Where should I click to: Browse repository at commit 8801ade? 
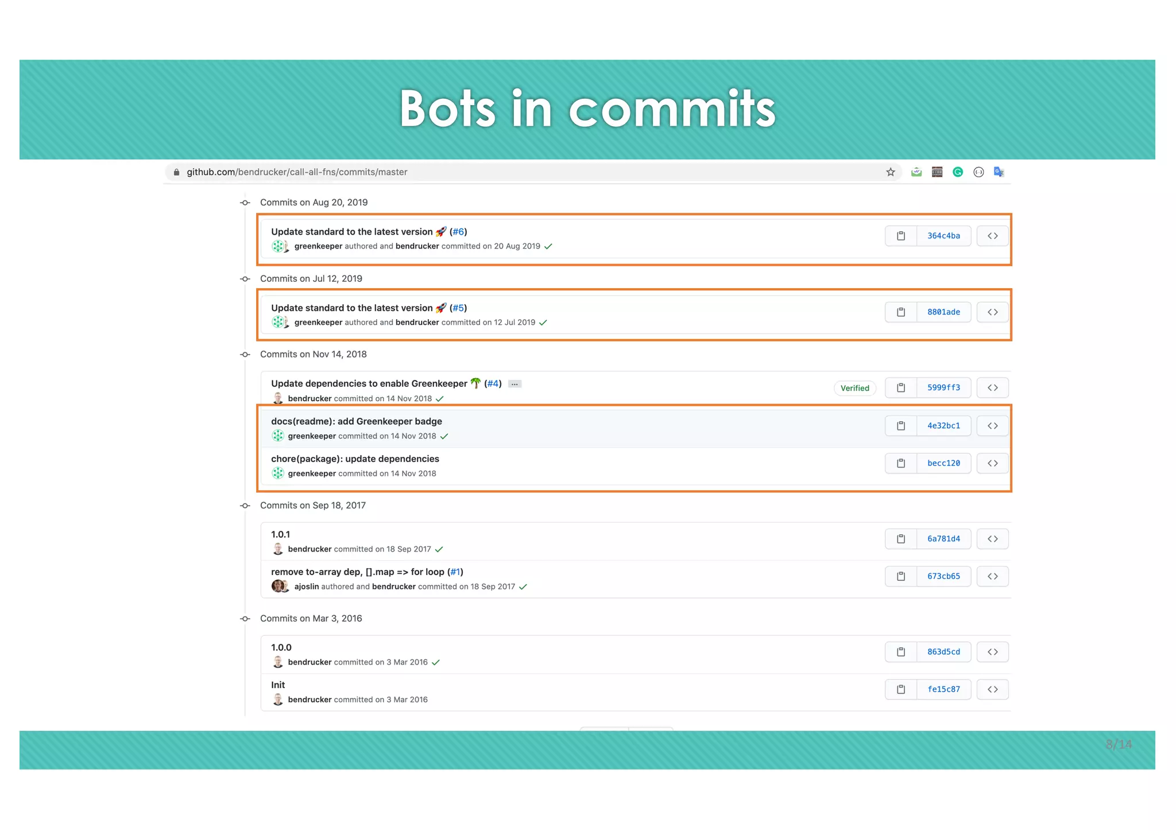[992, 312]
